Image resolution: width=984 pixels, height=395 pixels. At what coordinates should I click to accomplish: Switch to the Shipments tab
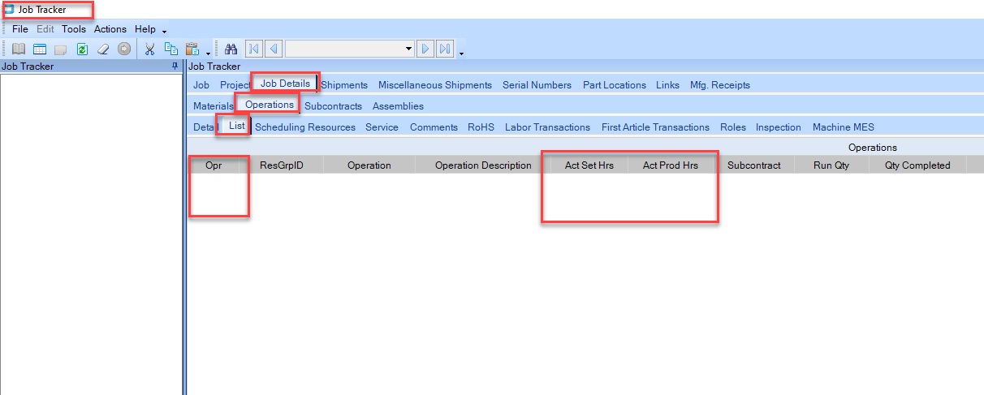click(x=344, y=85)
